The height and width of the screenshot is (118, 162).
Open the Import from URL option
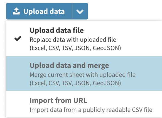(x=84, y=104)
